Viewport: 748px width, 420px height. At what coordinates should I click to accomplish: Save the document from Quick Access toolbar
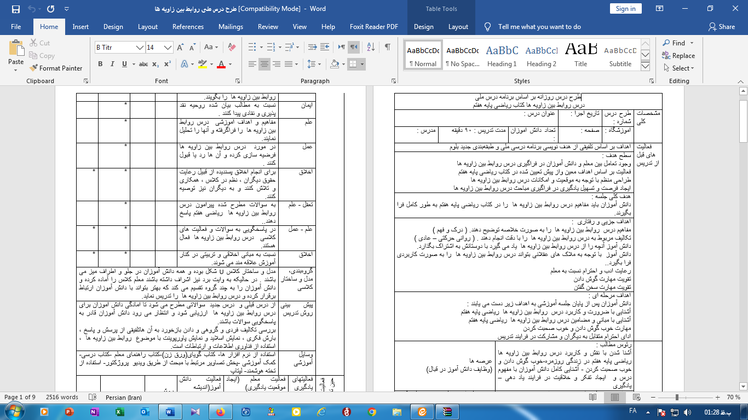point(15,9)
